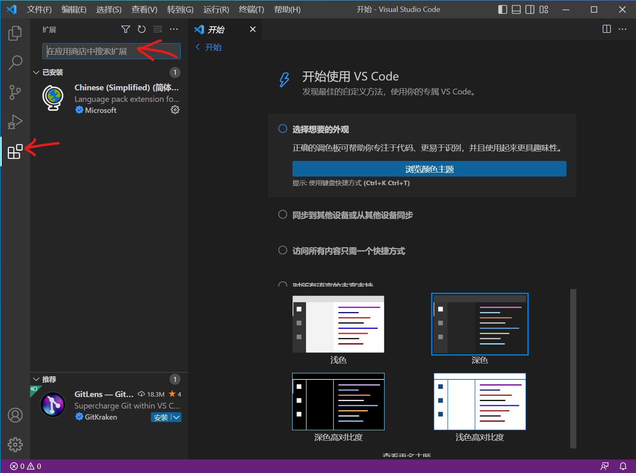Open the Search view in activity bar
Image resolution: width=636 pixels, height=473 pixels.
pos(15,63)
